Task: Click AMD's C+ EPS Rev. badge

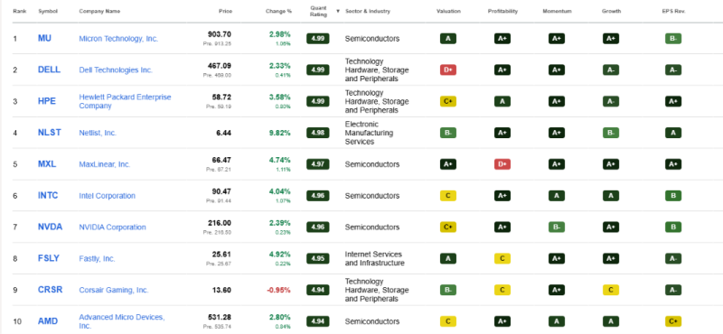Action: tap(673, 321)
